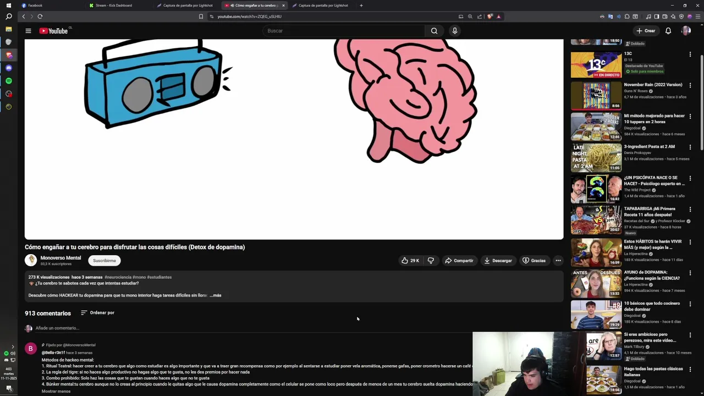Bookmark this page icon in address bar
The width and height of the screenshot is (704, 396).
tap(201, 16)
